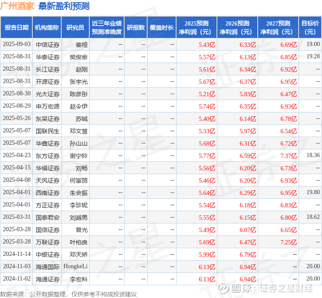This screenshot has height=298, width=322.
Task: Select the 国信证券 institution cell
Action: tap(48, 230)
